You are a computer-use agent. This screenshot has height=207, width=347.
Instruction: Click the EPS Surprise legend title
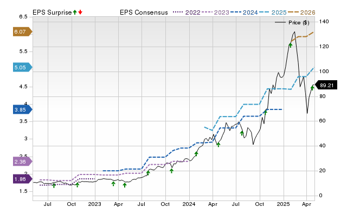point(52,12)
